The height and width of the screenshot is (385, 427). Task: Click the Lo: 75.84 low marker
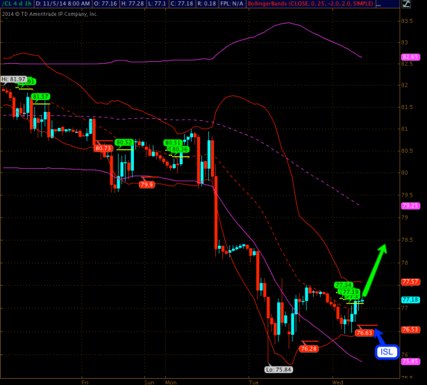pyautogui.click(x=278, y=370)
